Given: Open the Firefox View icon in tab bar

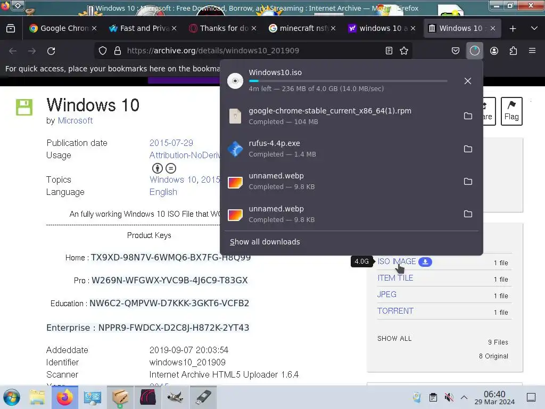Looking at the screenshot, I should tap(11, 29).
